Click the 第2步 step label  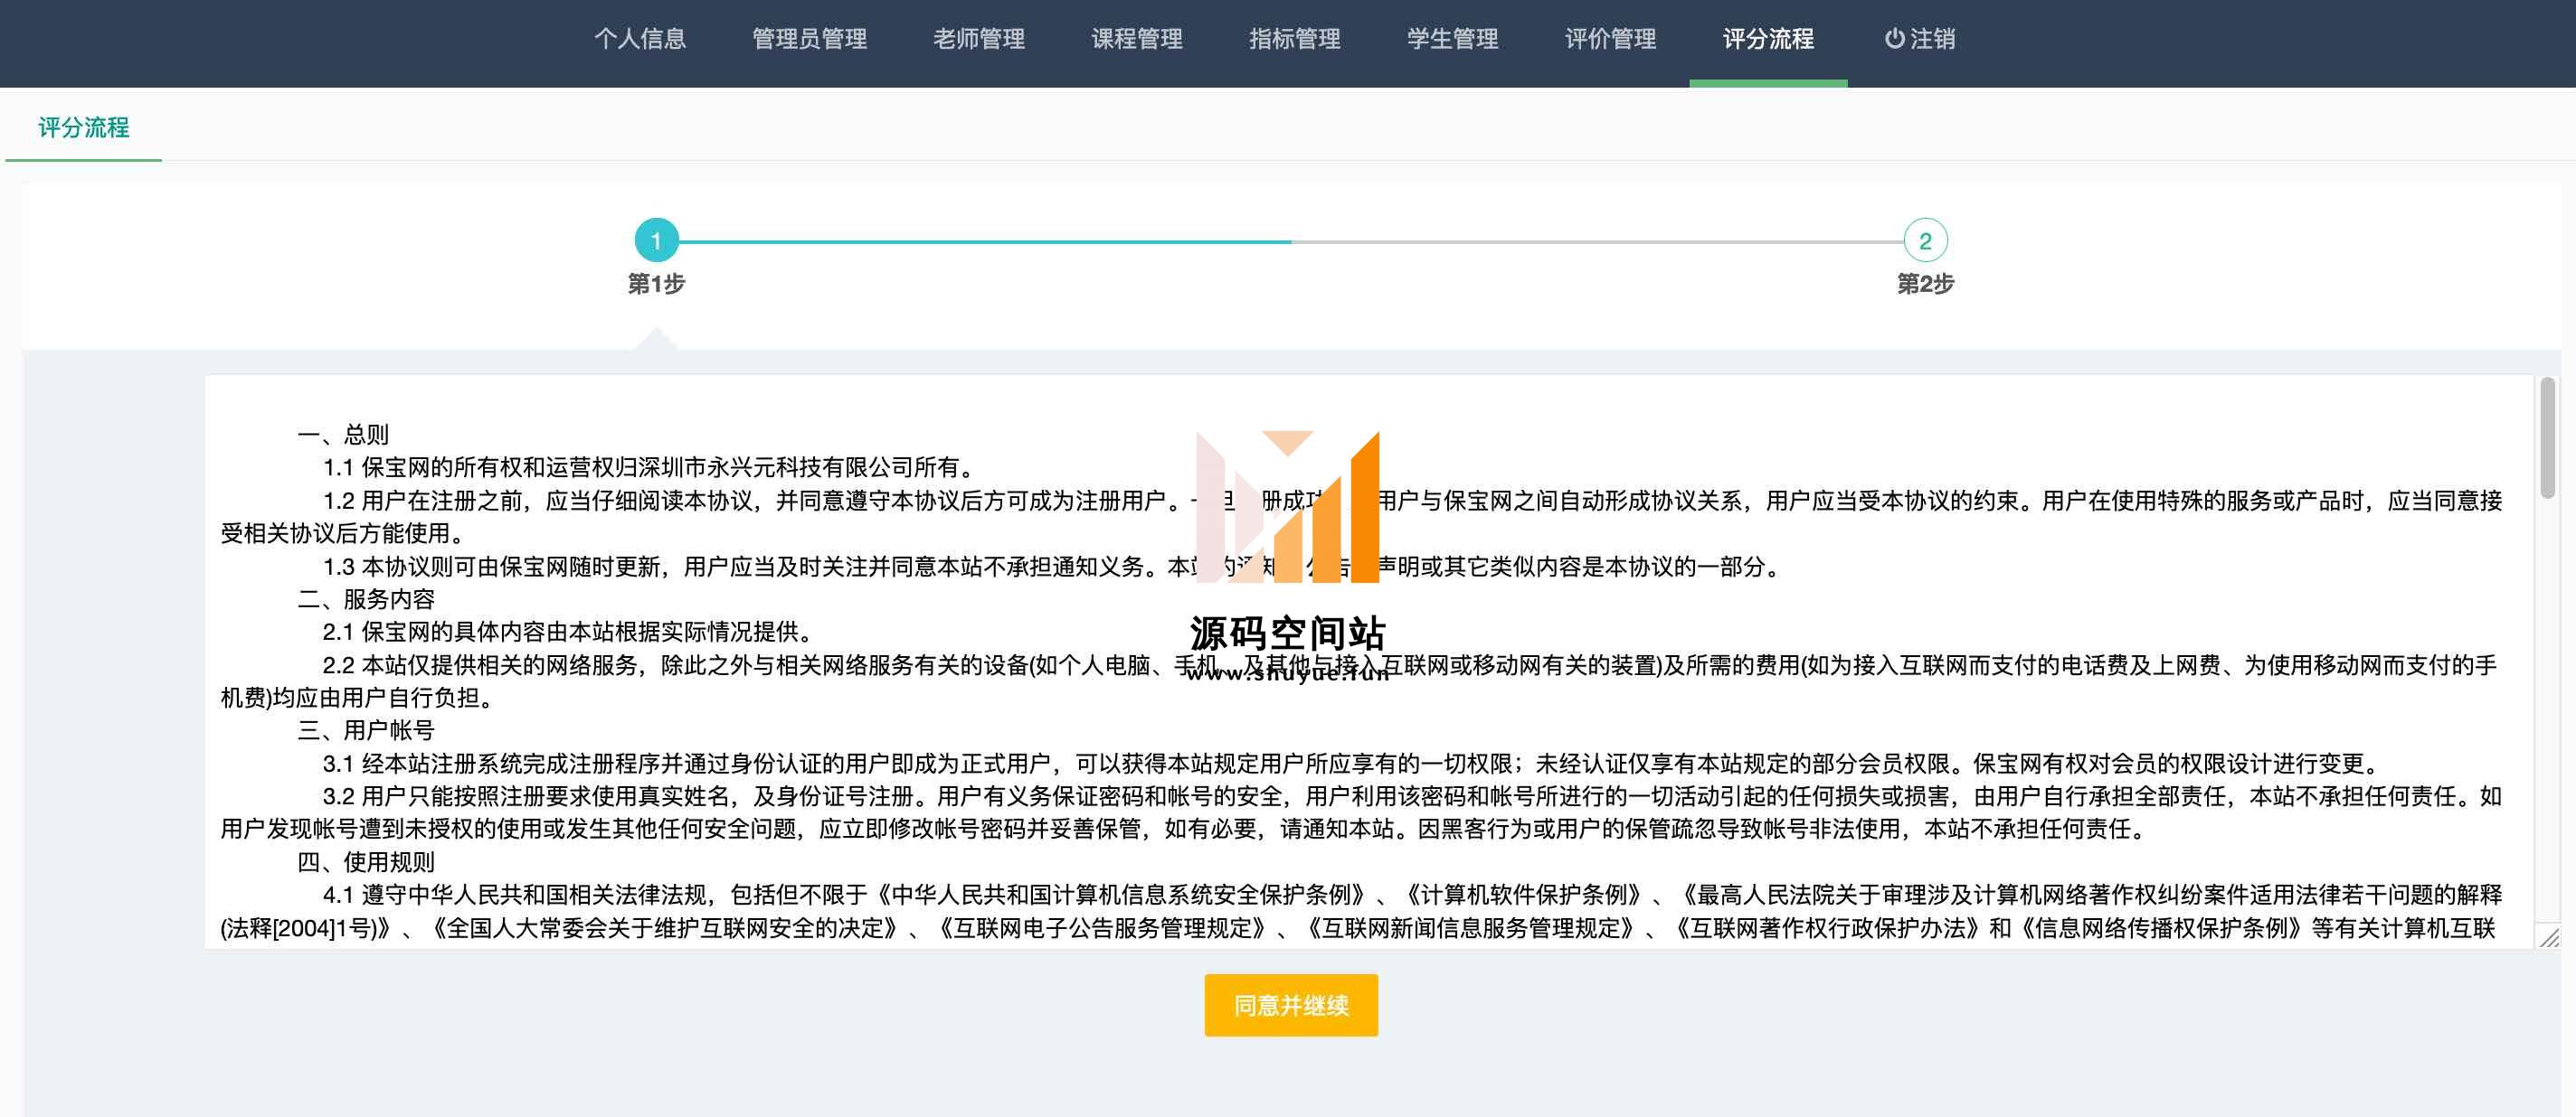tap(1925, 284)
